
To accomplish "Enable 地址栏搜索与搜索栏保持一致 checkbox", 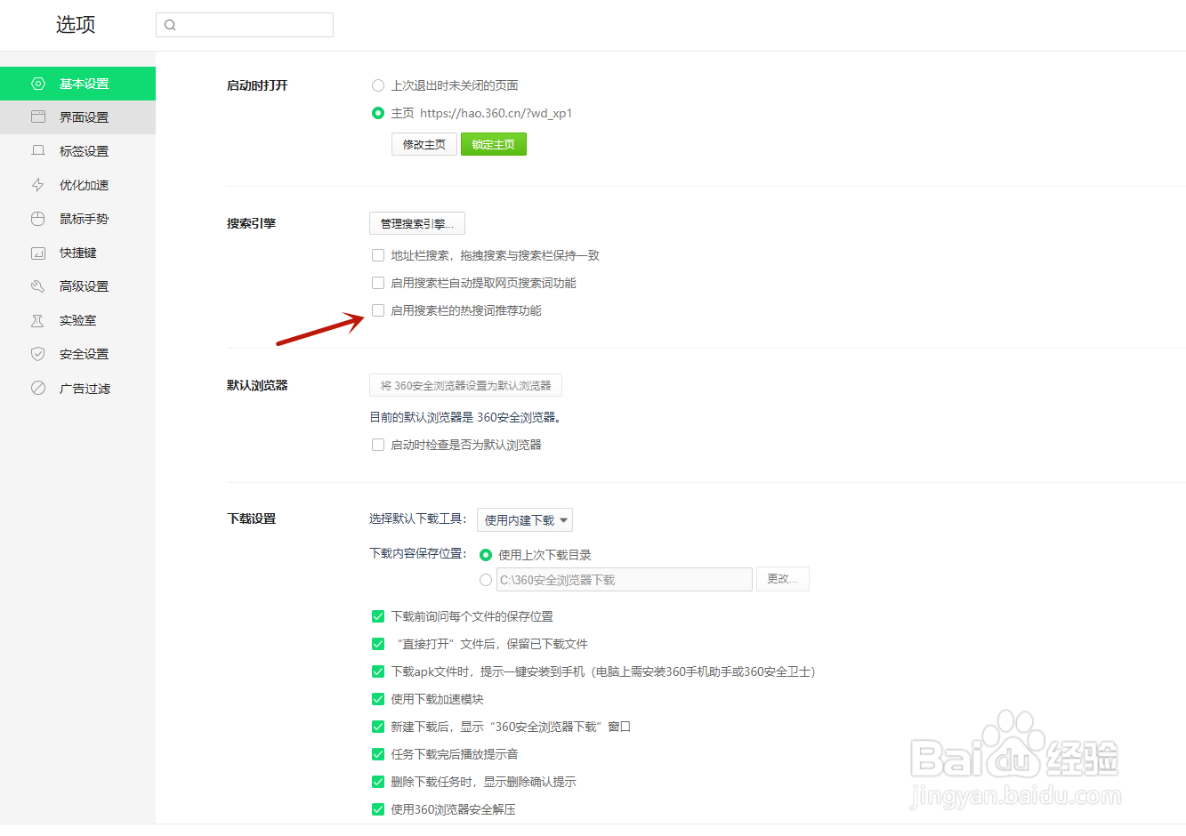I will [378, 255].
